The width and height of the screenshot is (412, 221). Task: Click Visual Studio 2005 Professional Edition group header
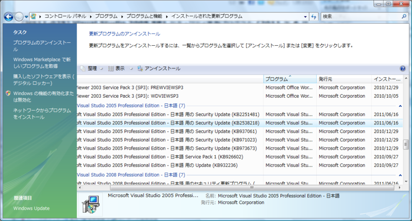131,106
